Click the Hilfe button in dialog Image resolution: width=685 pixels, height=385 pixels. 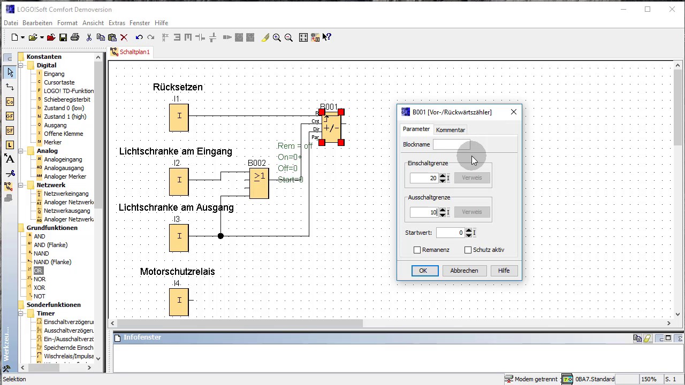tap(504, 271)
